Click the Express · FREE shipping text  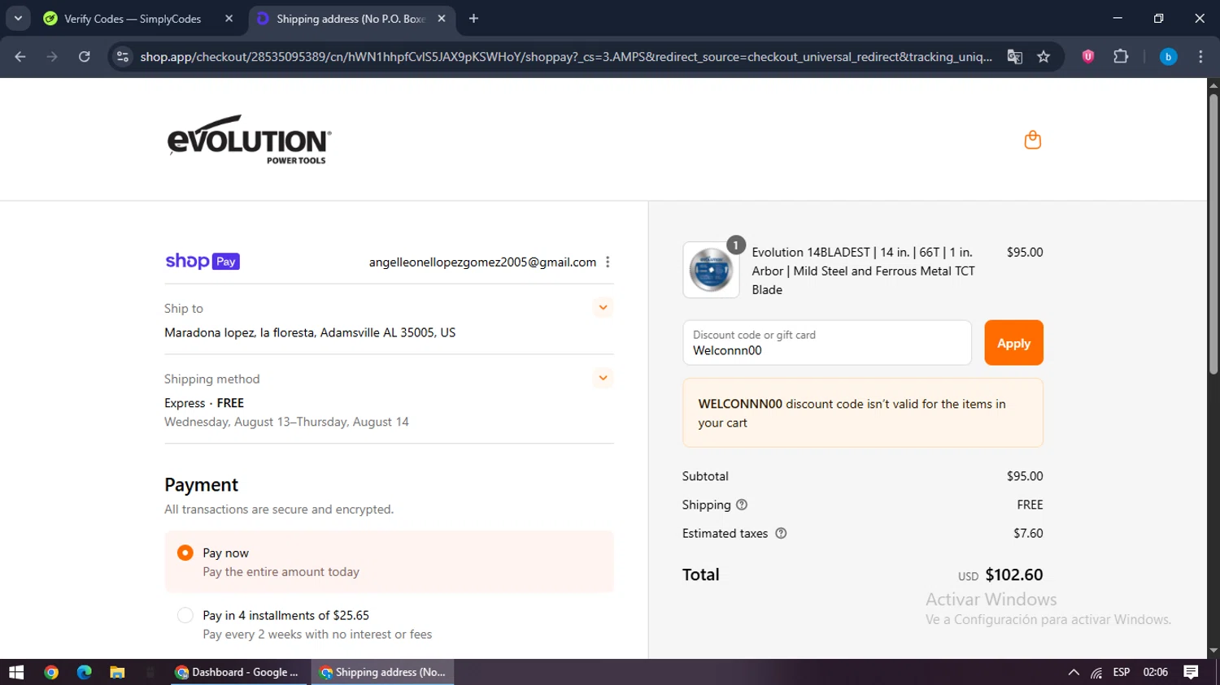pos(204,403)
